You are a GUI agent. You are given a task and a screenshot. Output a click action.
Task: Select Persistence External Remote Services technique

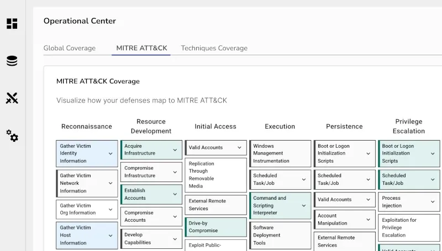point(345,242)
